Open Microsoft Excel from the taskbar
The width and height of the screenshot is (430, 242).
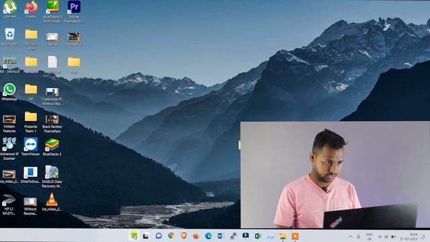258,236
